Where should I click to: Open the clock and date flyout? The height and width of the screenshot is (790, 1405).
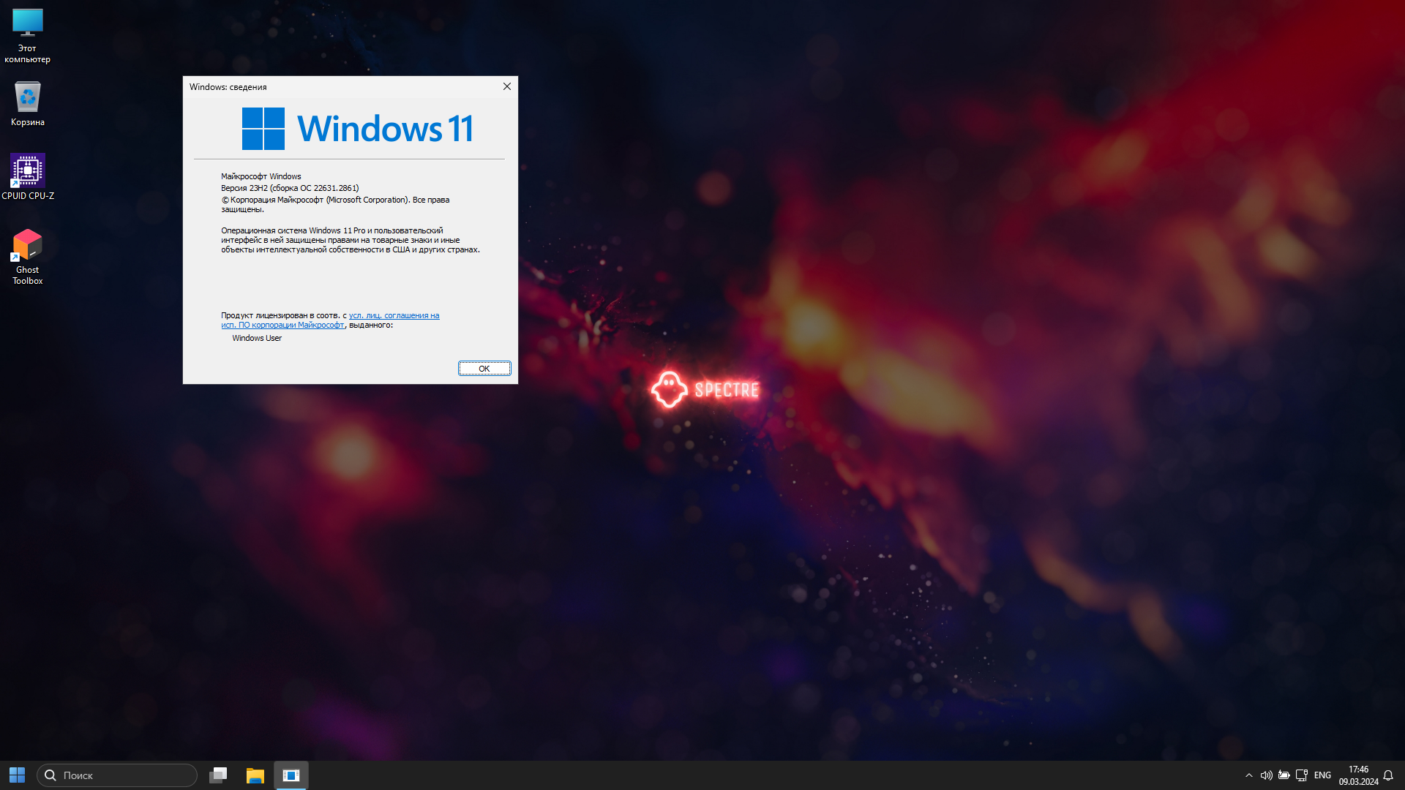point(1358,775)
